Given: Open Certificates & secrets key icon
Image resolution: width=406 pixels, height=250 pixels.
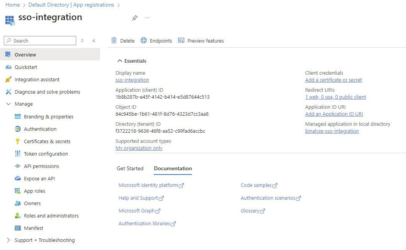Looking at the screenshot, I should 17,141.
